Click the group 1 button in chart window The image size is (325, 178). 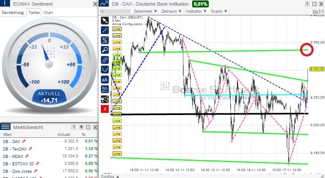tap(307, 4)
